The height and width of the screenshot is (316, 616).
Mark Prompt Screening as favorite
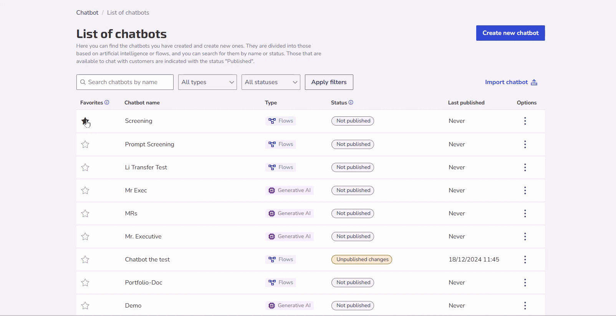85,144
